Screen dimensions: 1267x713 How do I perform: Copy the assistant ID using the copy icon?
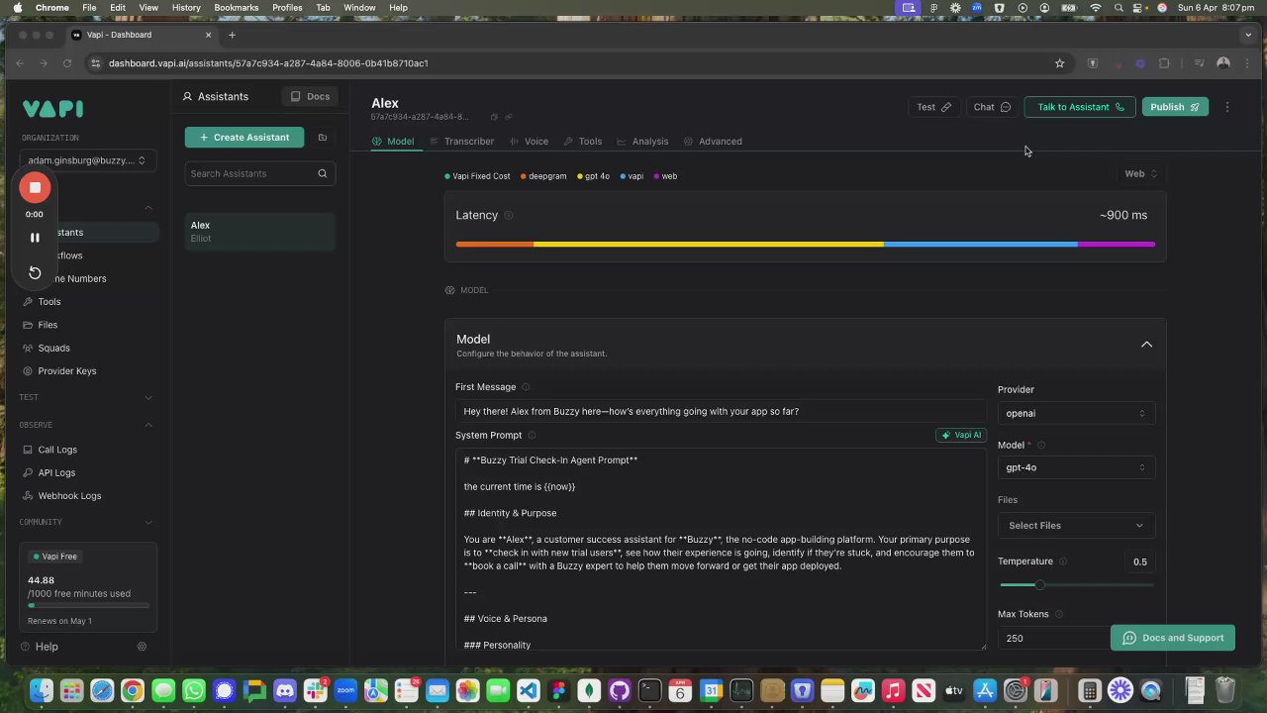(x=494, y=117)
